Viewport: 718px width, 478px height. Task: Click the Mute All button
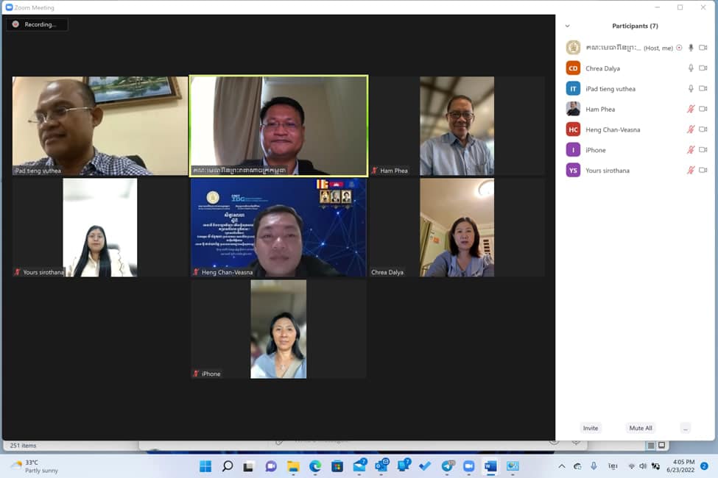640,428
